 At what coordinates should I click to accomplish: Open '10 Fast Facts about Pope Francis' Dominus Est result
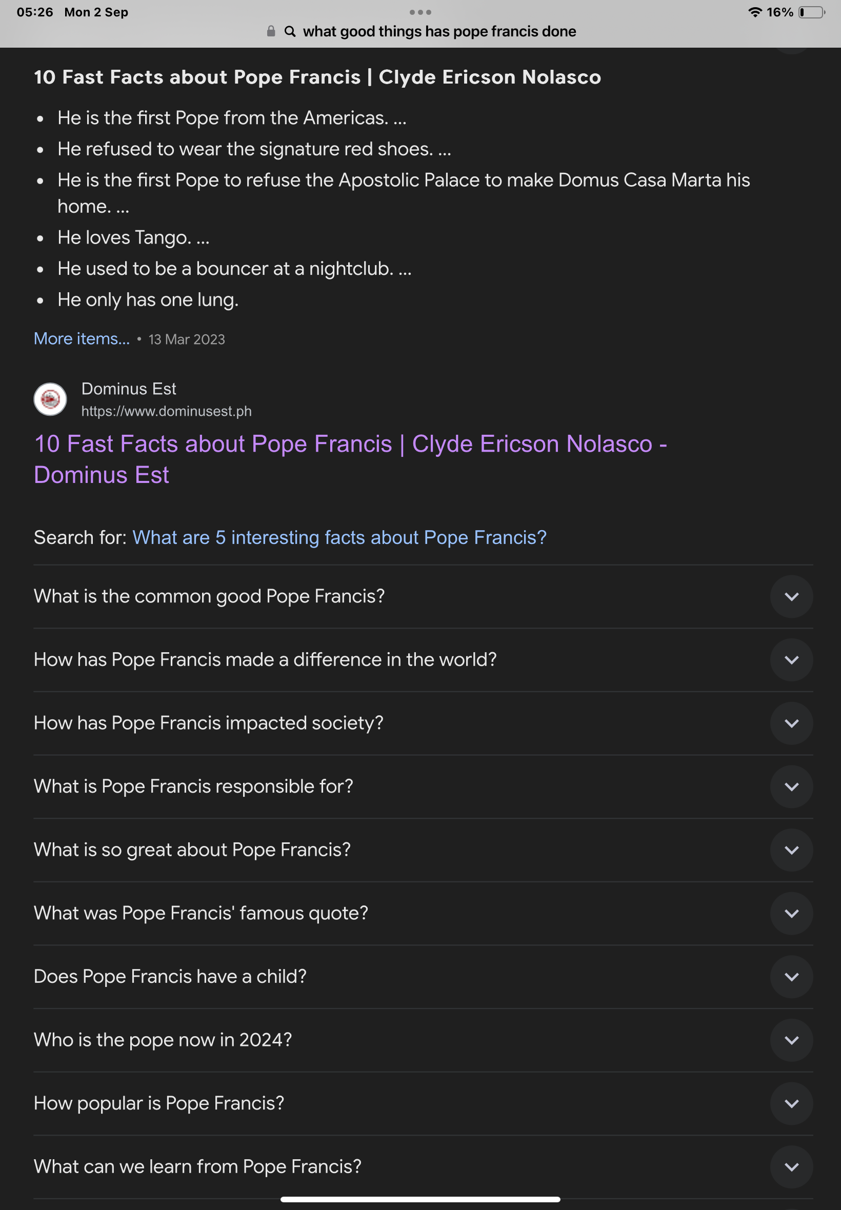click(350, 459)
